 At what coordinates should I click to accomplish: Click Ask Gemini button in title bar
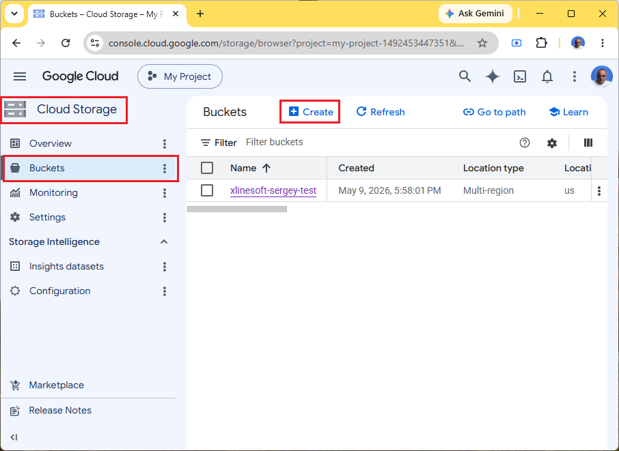point(475,14)
